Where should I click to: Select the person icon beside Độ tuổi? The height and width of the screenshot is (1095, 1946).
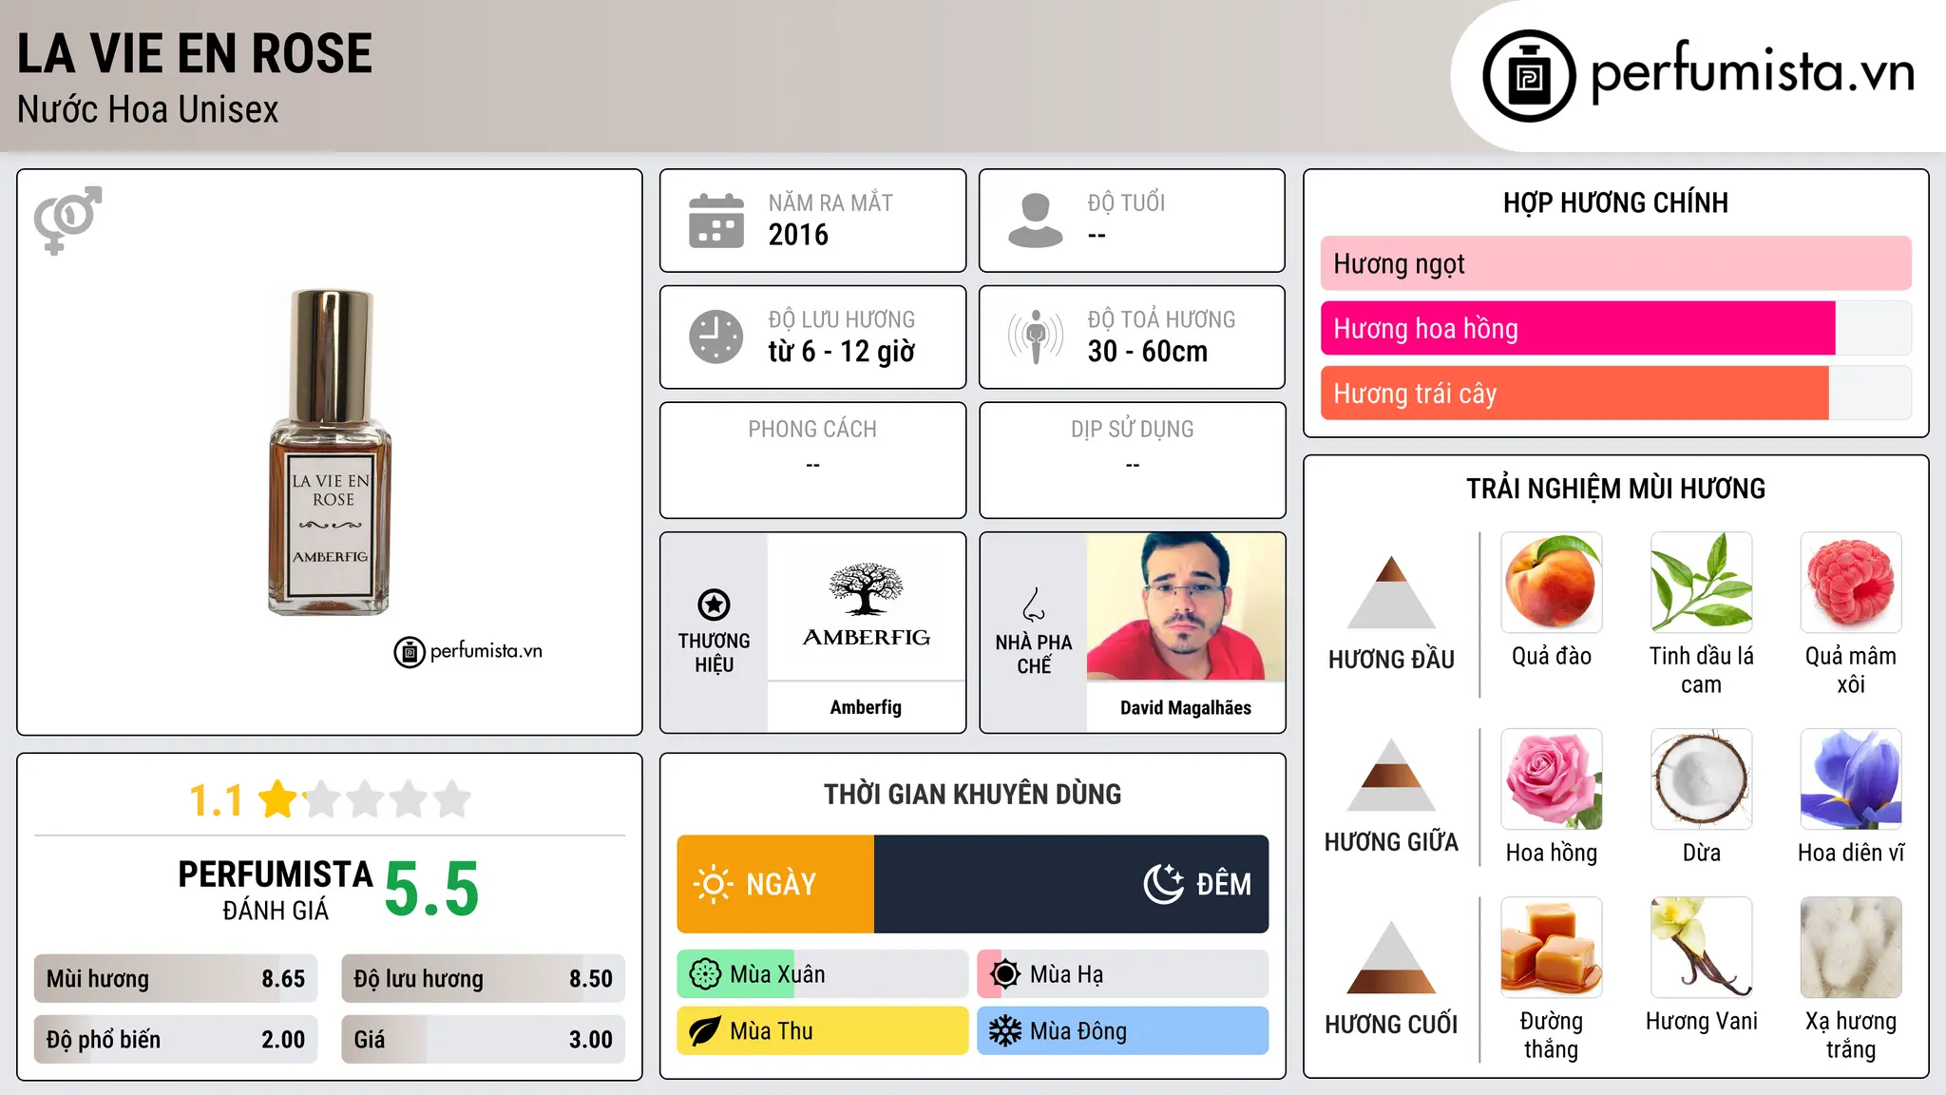[x=1035, y=221]
